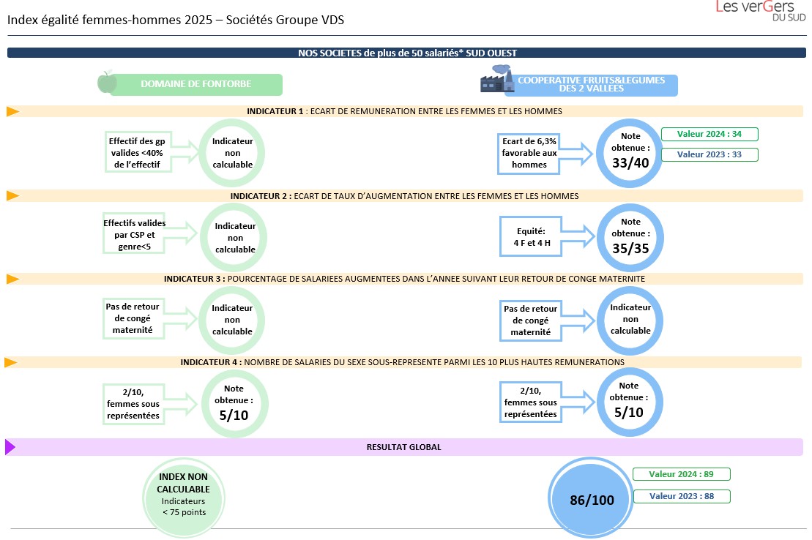Select the Valeur 2024 : 89 box
This screenshot has height=540, width=812.
pyautogui.click(x=681, y=474)
